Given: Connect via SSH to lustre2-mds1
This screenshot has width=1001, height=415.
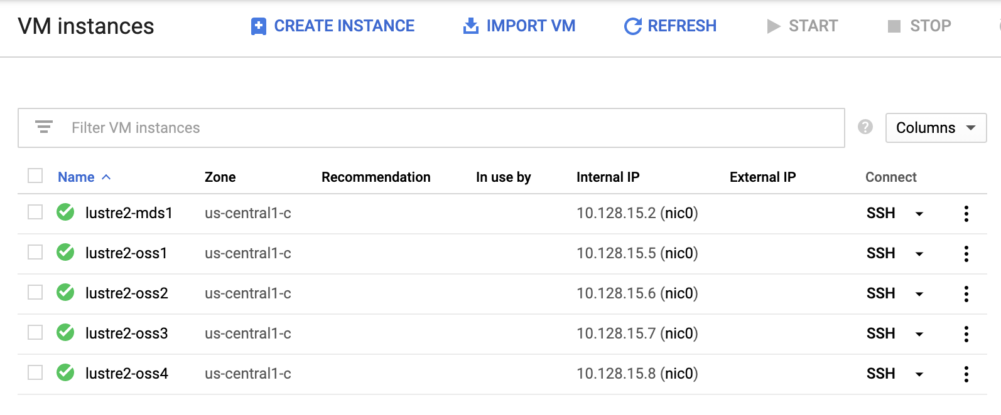Looking at the screenshot, I should pyautogui.click(x=880, y=213).
